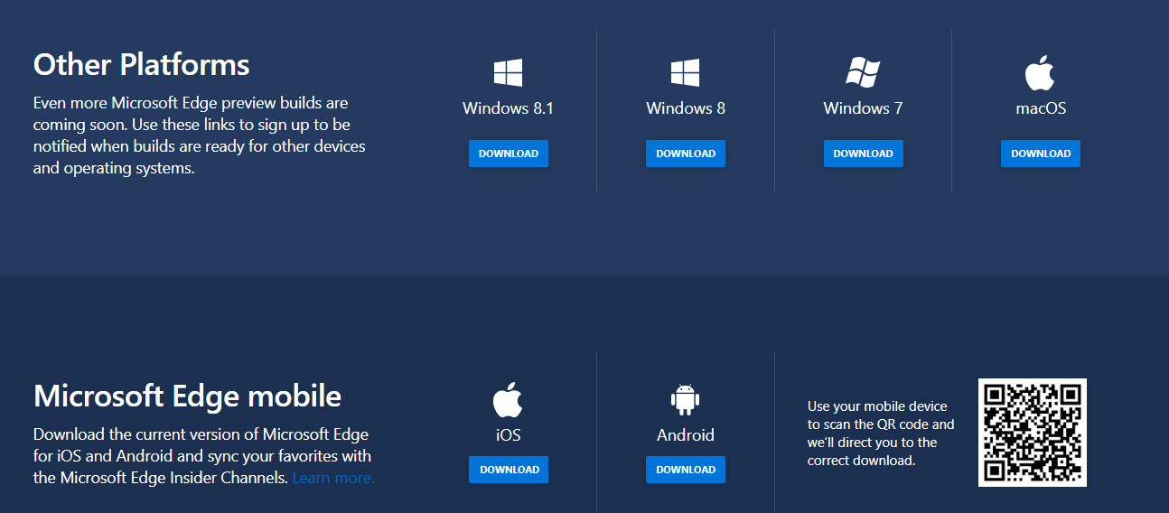Open the Learn more link
Image resolution: width=1169 pixels, height=513 pixels.
[x=333, y=478]
